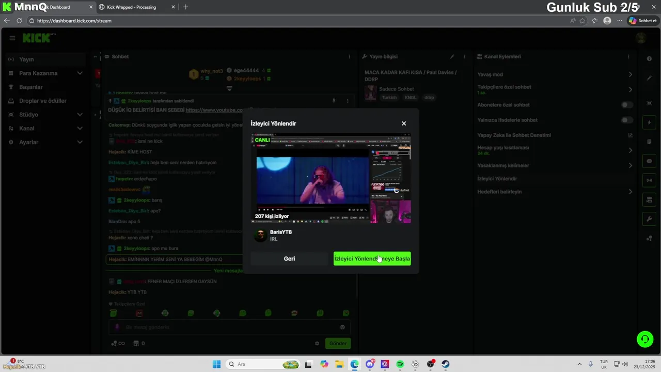Edit Yayın bilgisi with the pencil icon

pyautogui.click(x=452, y=57)
